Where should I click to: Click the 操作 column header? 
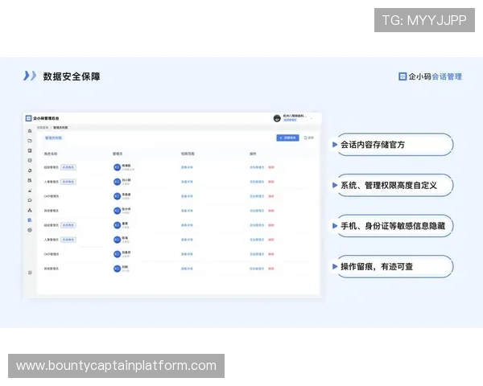coord(253,154)
